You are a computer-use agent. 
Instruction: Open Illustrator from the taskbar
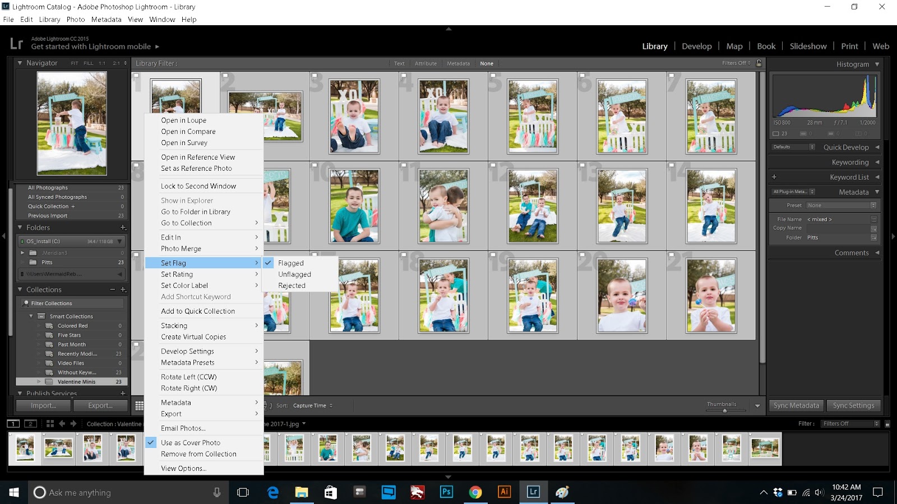pyautogui.click(x=503, y=492)
